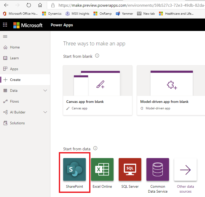
Task: Click the SQL Server label text
Action: (130, 186)
